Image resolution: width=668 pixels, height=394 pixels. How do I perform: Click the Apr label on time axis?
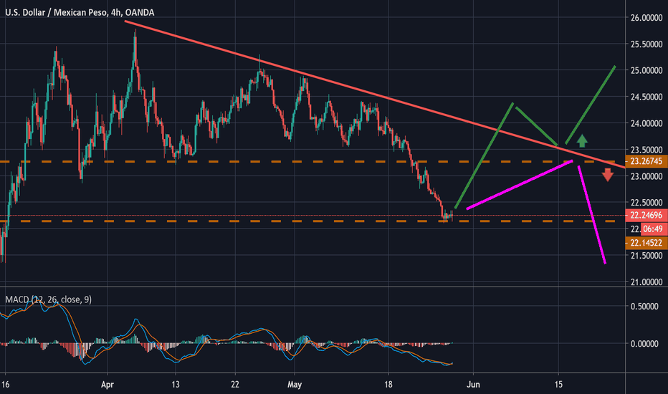click(108, 384)
